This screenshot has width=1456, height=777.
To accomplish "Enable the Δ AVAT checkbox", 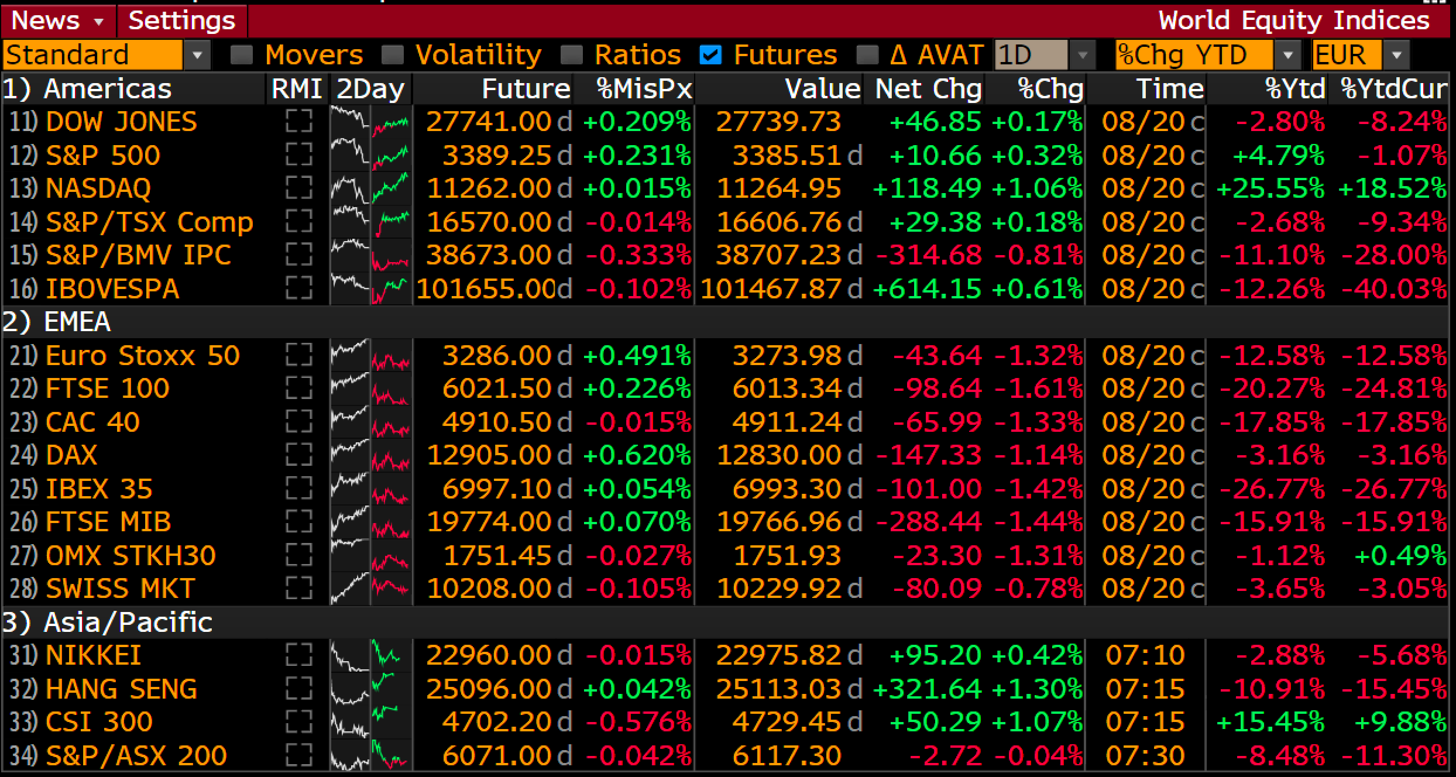I will pyautogui.click(x=867, y=56).
